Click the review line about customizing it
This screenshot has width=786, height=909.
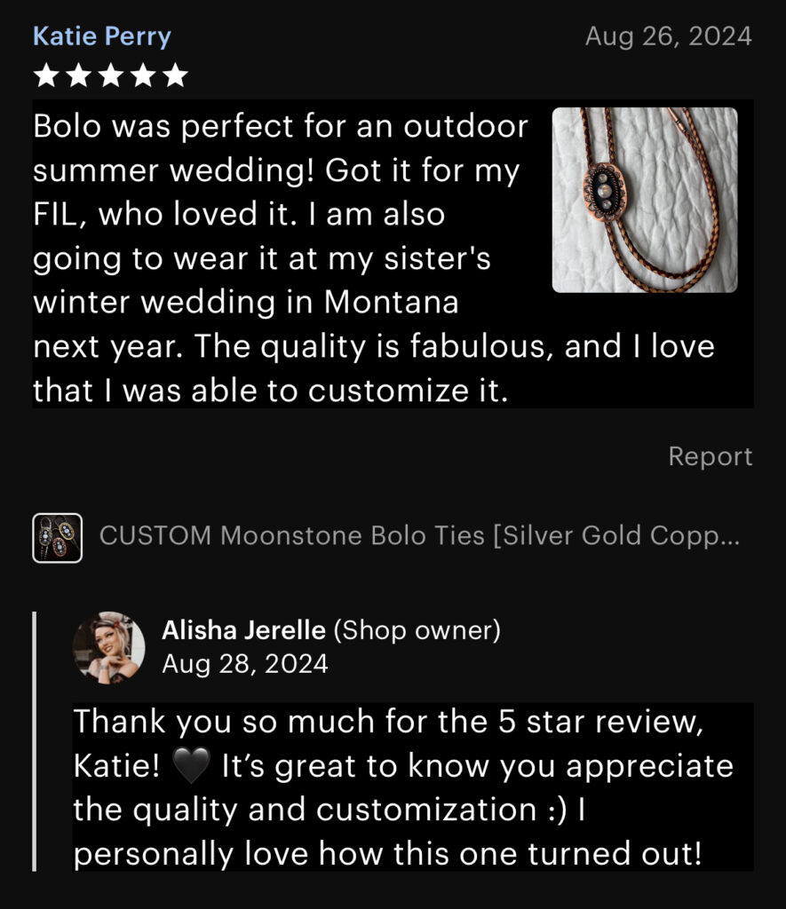270,391
